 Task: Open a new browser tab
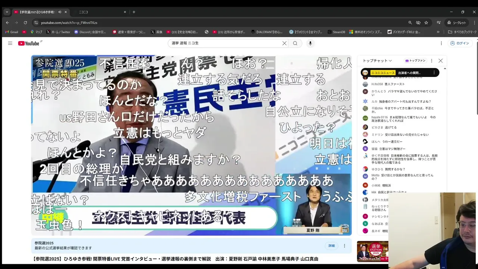[x=134, y=12]
